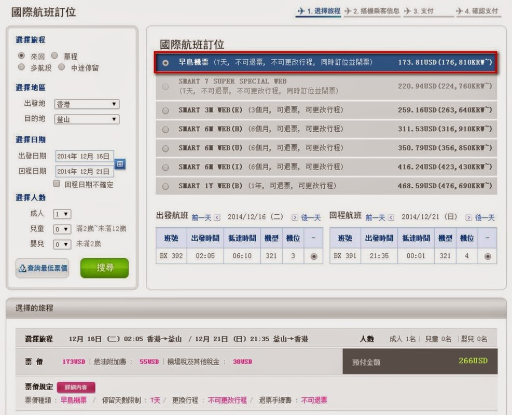Select the one-way (單程) trip option
The width and height of the screenshot is (512, 415).
[54, 56]
